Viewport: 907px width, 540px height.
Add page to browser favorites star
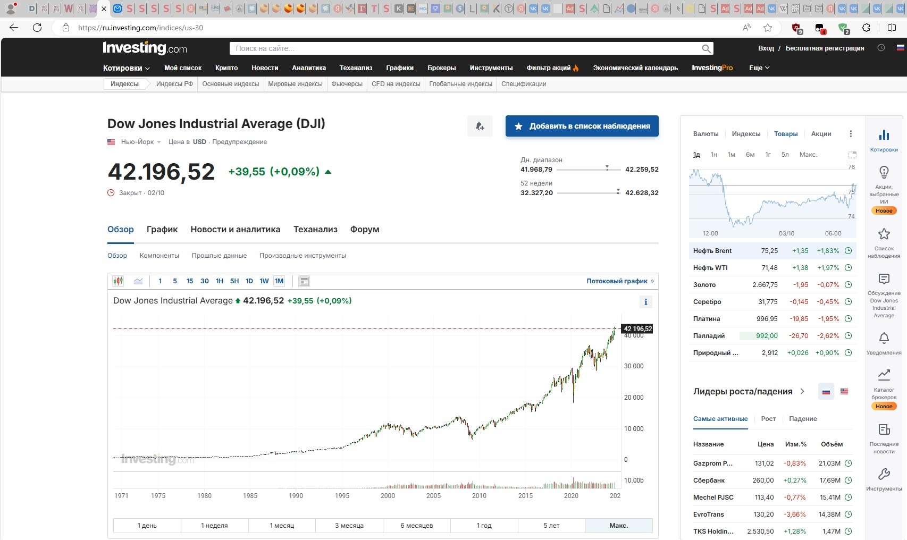768,28
